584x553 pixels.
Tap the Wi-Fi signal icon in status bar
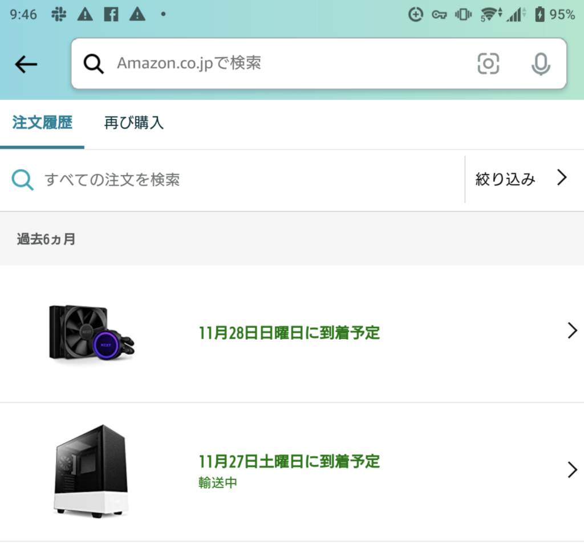click(490, 15)
